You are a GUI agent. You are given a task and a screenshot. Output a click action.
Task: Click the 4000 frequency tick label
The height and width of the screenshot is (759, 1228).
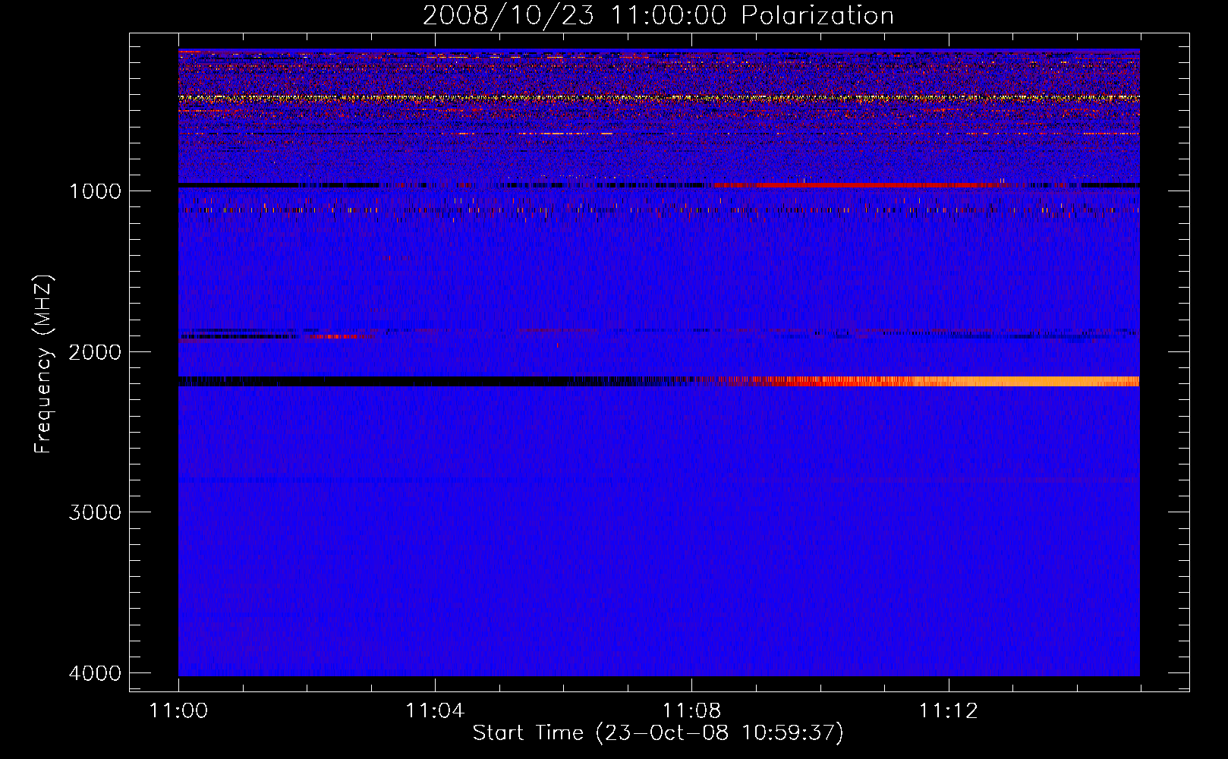click(95, 673)
